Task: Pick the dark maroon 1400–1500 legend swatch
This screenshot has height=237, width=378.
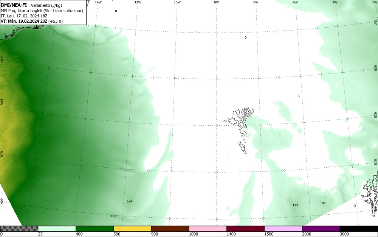Action: pyautogui.click(x=245, y=229)
